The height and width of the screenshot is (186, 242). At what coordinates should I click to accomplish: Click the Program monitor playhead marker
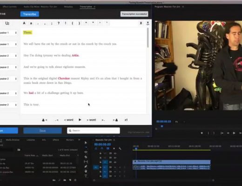(162, 126)
